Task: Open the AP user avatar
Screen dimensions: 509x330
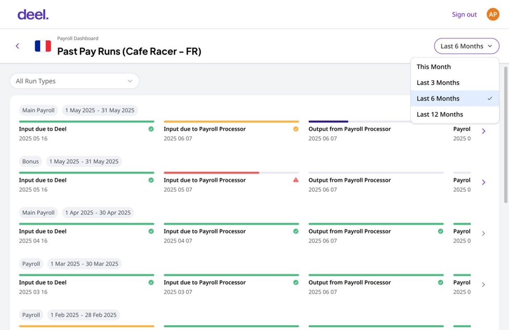Action: (x=492, y=14)
